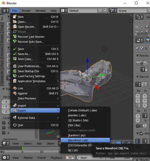150x161 pixels.
Task: Click the outliner horizontal scrollbar
Action: [141, 34]
